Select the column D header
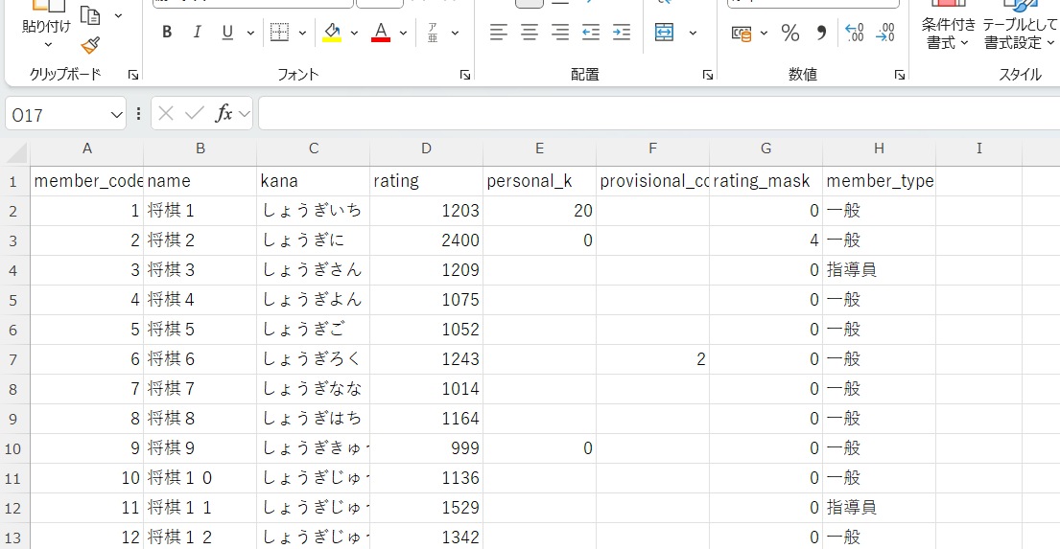1060x549 pixels. (426, 148)
